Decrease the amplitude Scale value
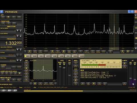Screen dimensions: 137x103 (17, 36)
